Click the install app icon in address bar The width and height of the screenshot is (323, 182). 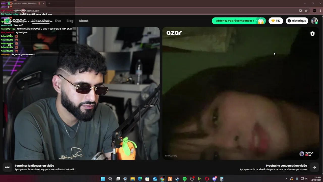301,11
